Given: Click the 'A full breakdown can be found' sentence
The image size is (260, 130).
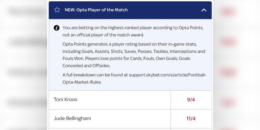Looking at the screenshot, I should 95,75.
